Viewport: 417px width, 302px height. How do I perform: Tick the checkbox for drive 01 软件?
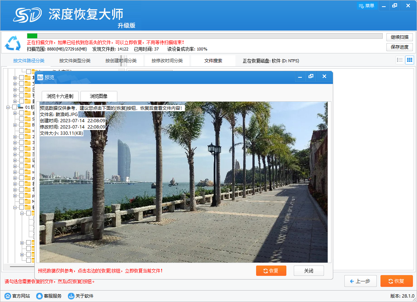coord(15,107)
